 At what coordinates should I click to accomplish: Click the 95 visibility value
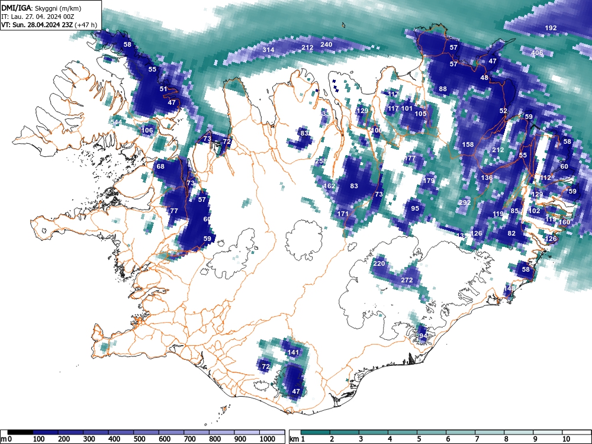pyautogui.click(x=415, y=208)
